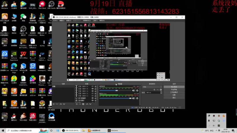Image resolution: width=237 pixels, height=133 pixels.
Task: Move source down in sources list
Action: tap(90, 104)
